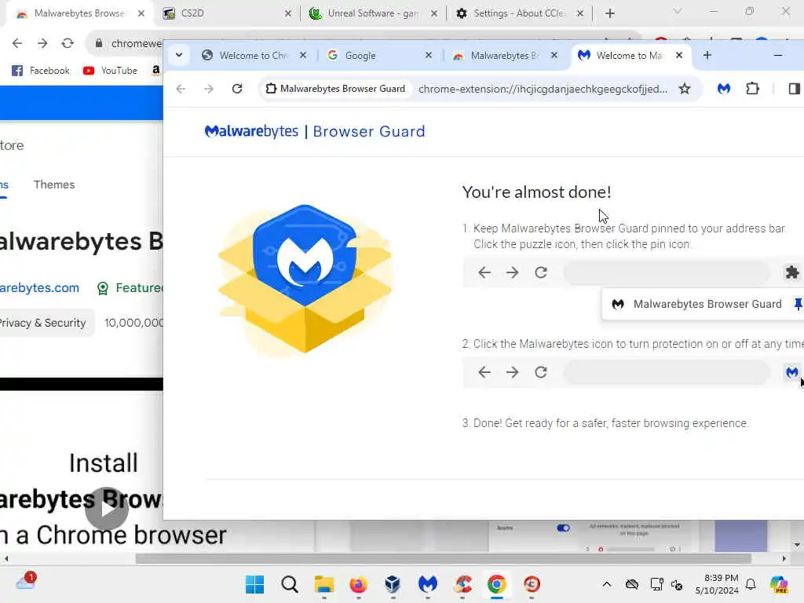The width and height of the screenshot is (804, 603).
Task: Open the Facebook bookmark
Action: pos(41,70)
